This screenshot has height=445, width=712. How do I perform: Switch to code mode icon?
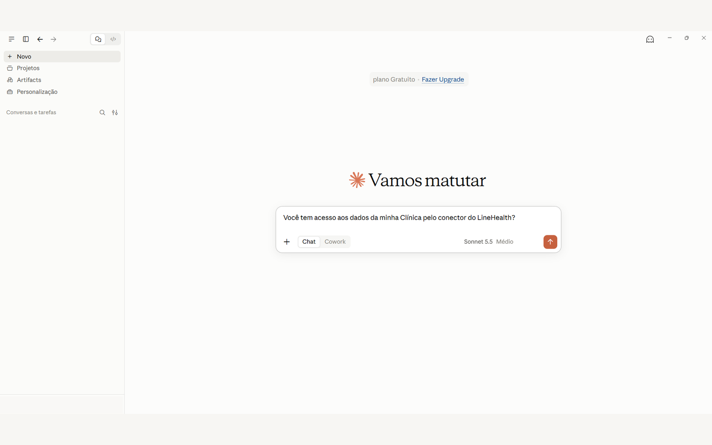click(x=113, y=39)
